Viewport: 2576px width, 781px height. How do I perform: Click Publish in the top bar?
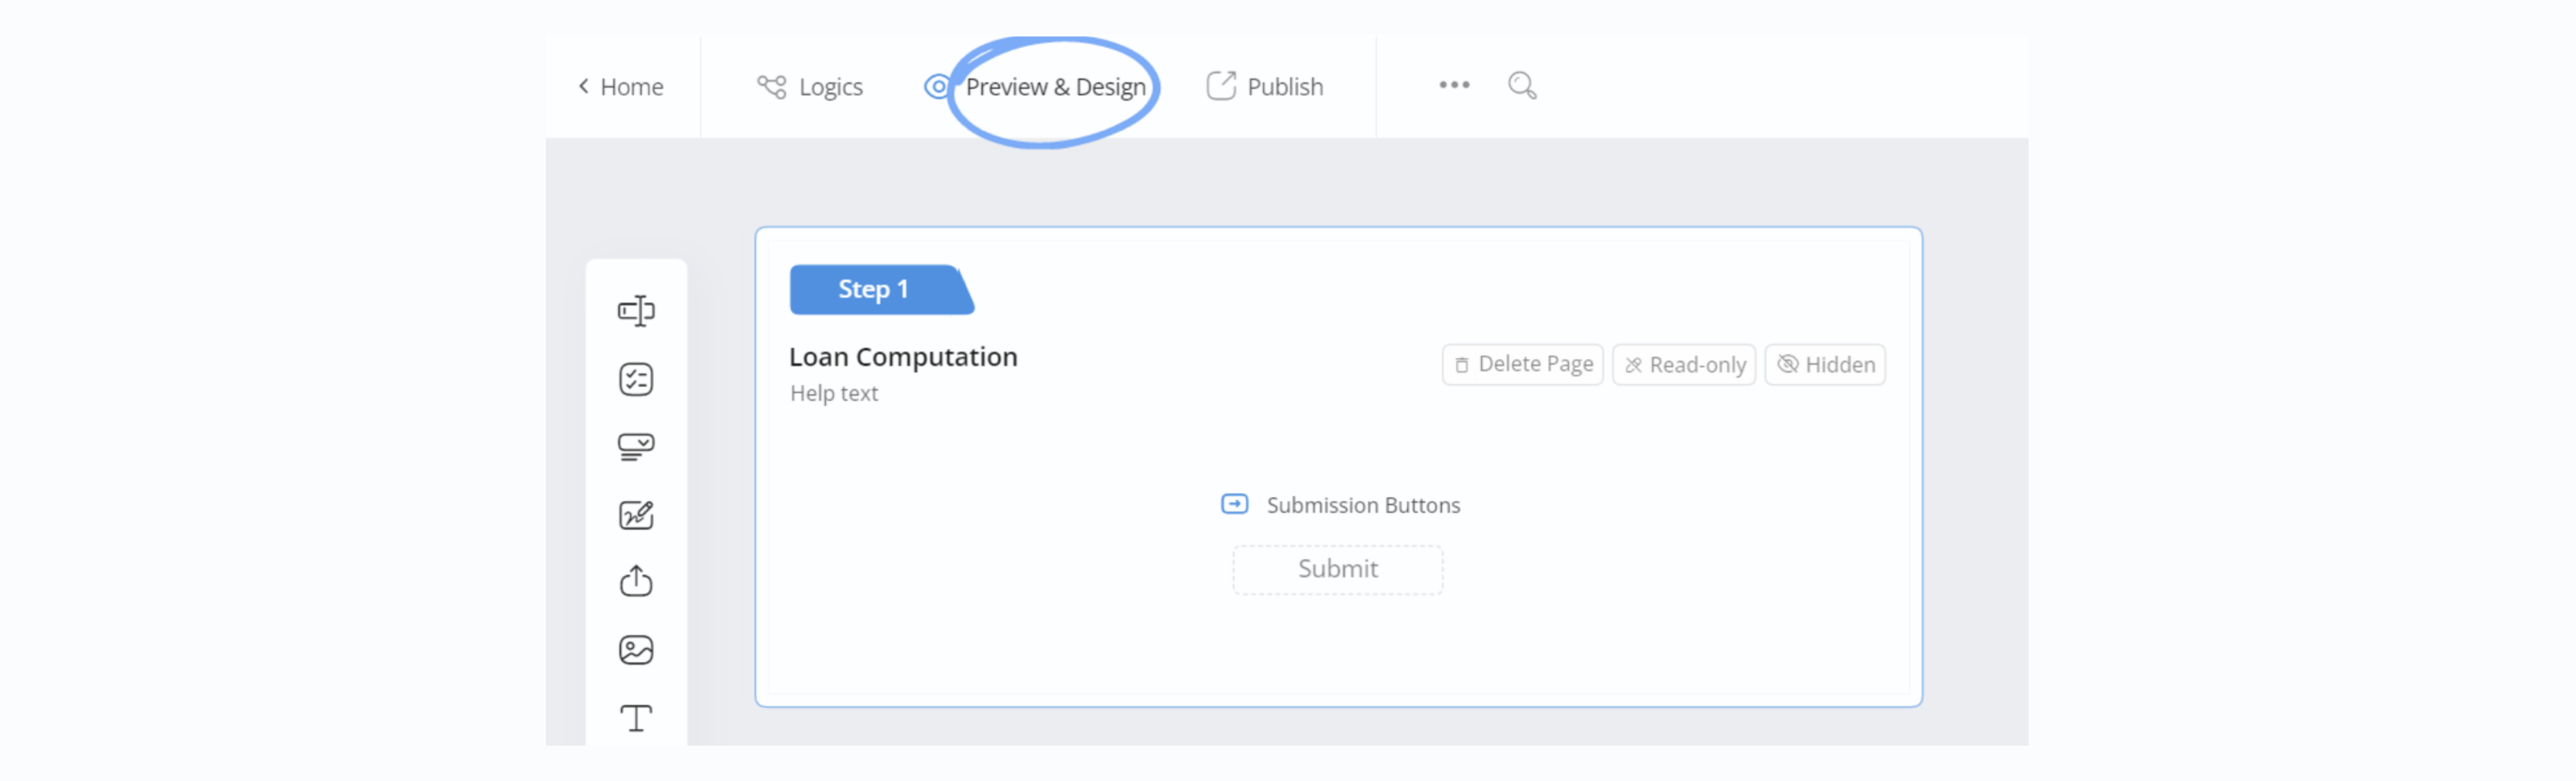[x=1265, y=87]
